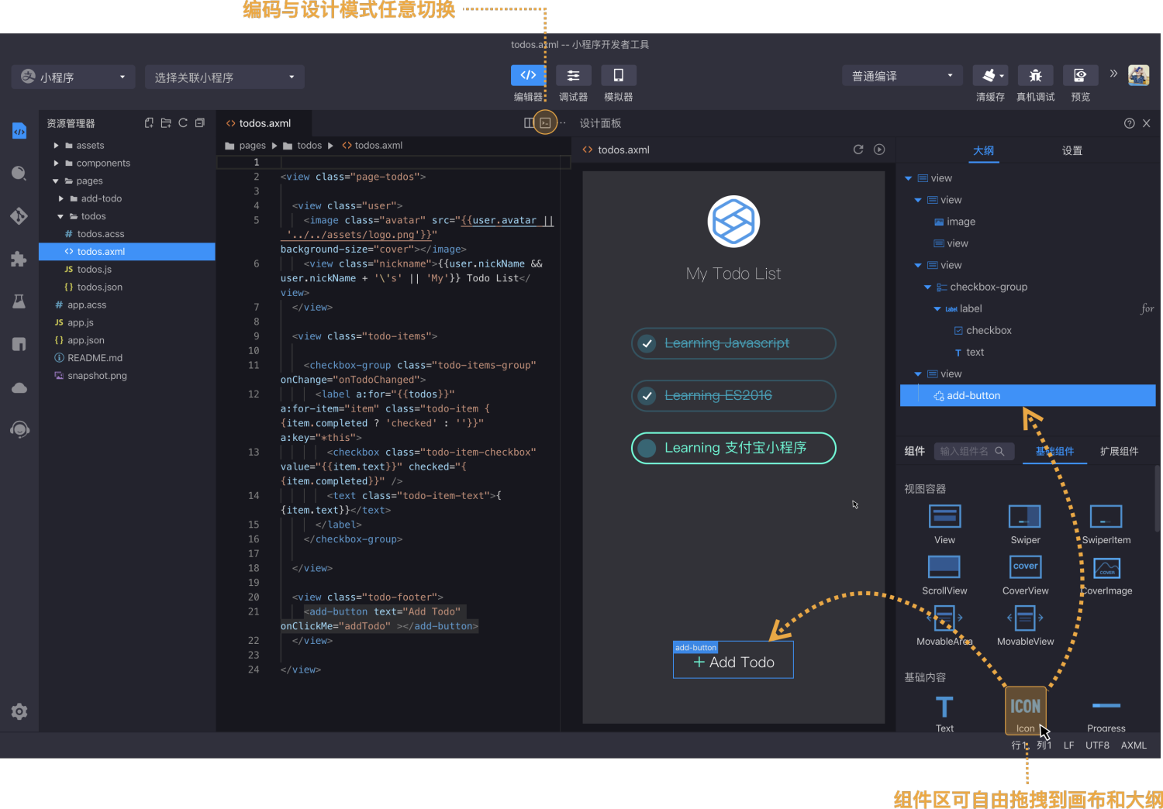Switch to the 设置 settings tab
The height and width of the screenshot is (809, 1163).
coord(1072,150)
